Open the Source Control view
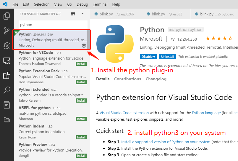Viewport: 238px width, 161px height. pyautogui.click(x=7, y=31)
